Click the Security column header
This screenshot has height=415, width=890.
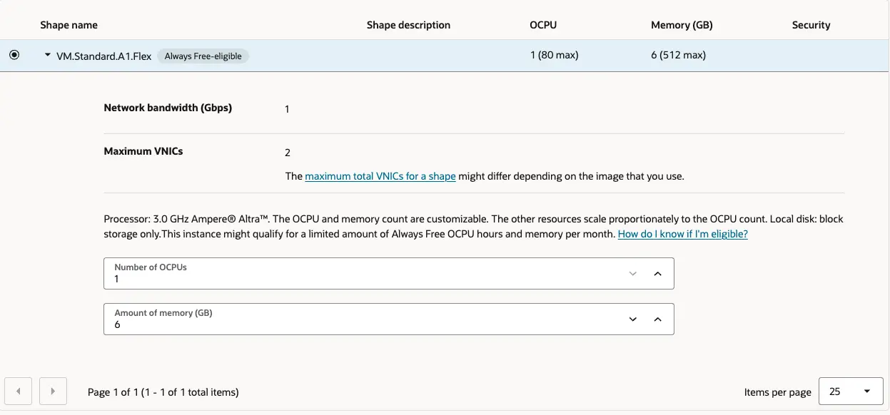(811, 24)
